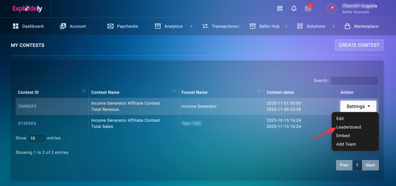This screenshot has height=186, width=396.
Task: Click the Next pagination button
Action: pyautogui.click(x=370, y=165)
